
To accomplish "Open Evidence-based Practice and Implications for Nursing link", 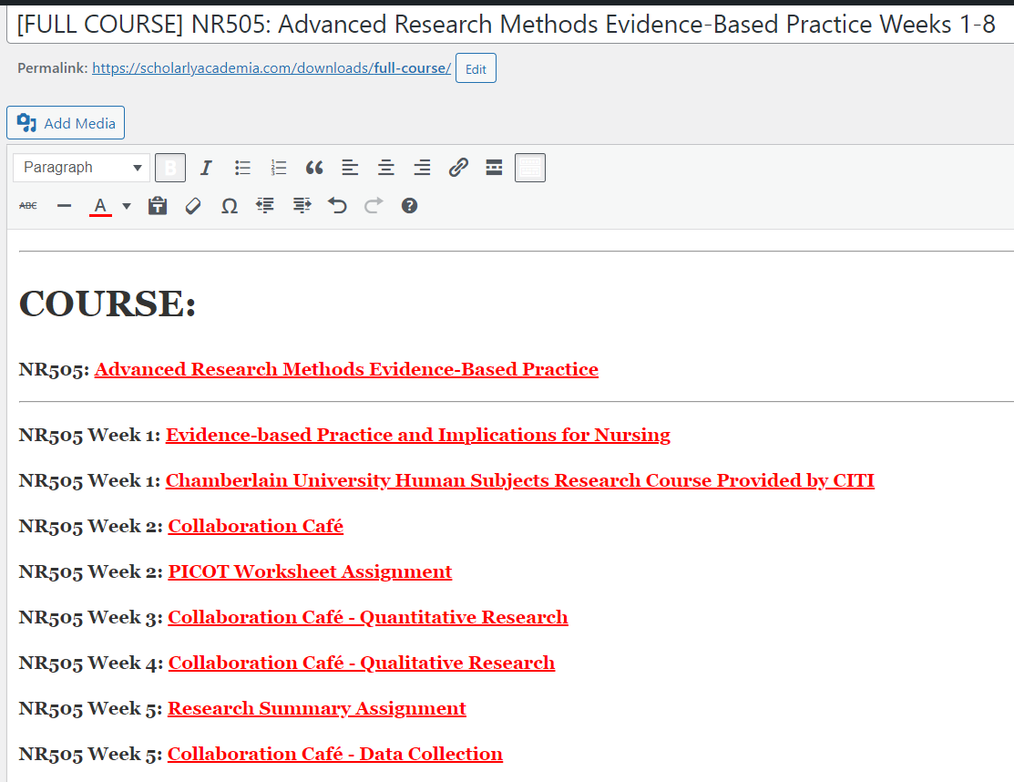I will pyautogui.click(x=418, y=436).
